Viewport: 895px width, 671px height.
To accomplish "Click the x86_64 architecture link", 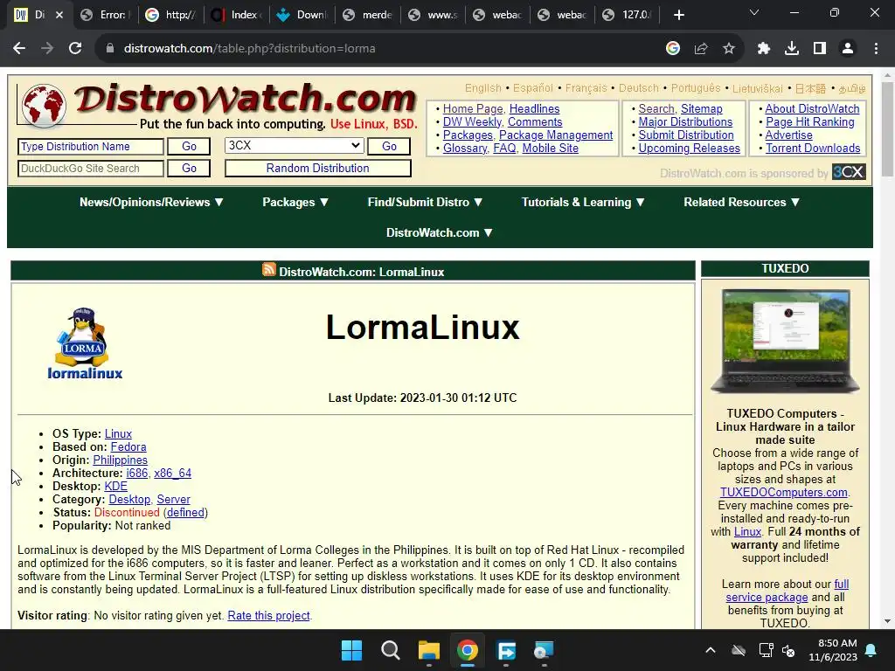I will click(x=172, y=473).
